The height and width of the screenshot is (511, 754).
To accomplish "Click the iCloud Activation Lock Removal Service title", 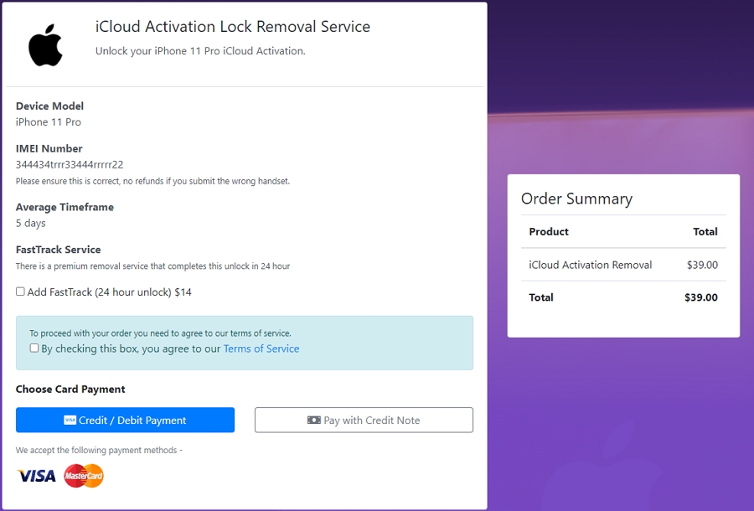I will coord(231,27).
